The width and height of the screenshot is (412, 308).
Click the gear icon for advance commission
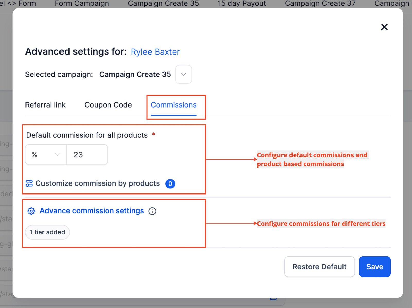click(x=31, y=211)
